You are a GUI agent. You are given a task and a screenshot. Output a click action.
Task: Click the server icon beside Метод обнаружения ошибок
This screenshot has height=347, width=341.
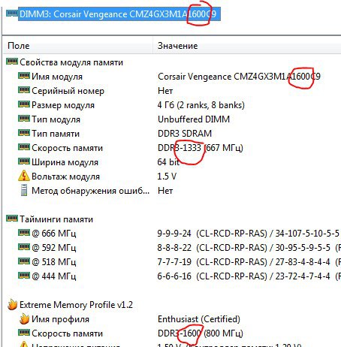click(x=24, y=190)
